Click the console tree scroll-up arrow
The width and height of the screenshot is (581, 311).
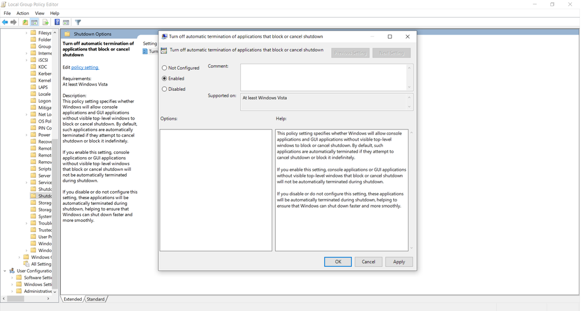(55, 32)
